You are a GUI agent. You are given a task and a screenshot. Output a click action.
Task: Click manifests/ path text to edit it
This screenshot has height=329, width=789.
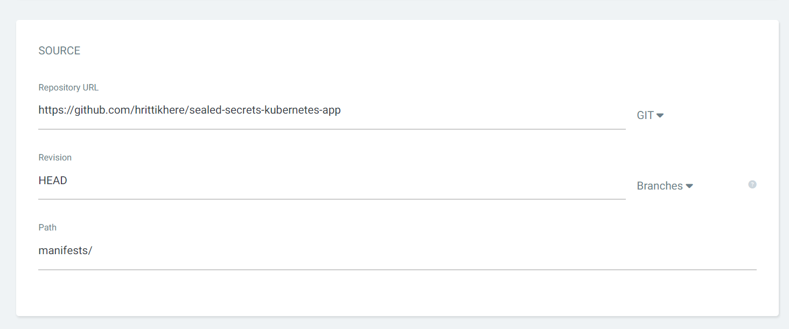tap(65, 250)
